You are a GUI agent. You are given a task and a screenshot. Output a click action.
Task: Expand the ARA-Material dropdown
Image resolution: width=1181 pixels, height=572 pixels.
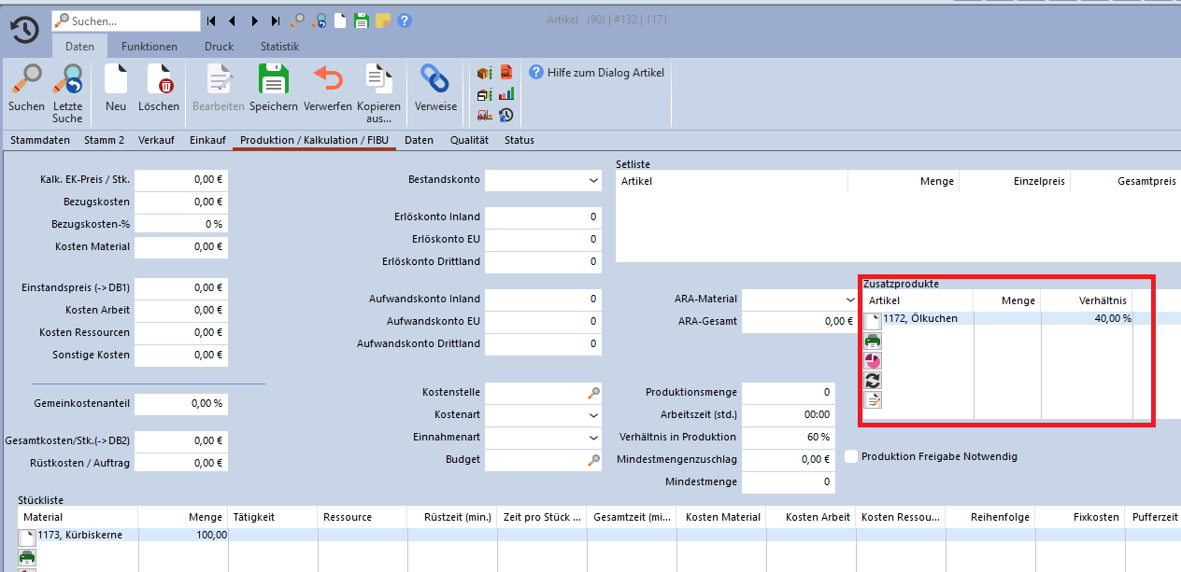pos(850,300)
